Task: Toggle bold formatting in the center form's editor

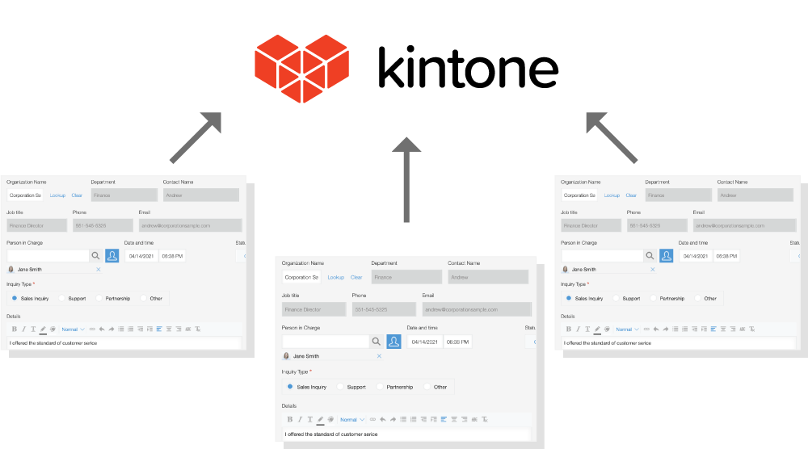Action: click(290, 419)
